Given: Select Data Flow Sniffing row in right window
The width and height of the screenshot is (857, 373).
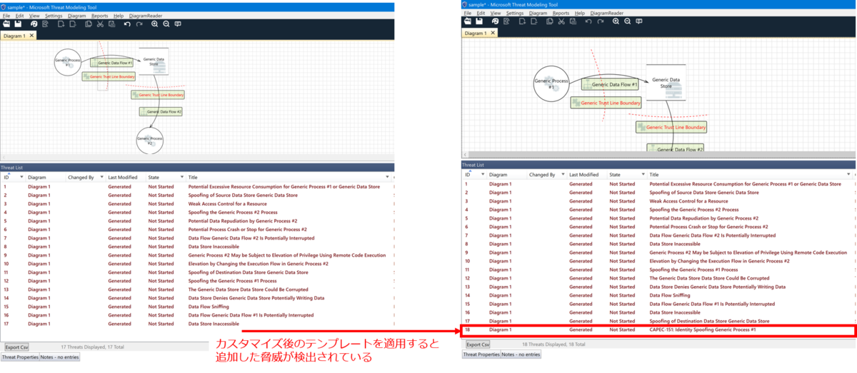Looking at the screenshot, I should 657,295.
